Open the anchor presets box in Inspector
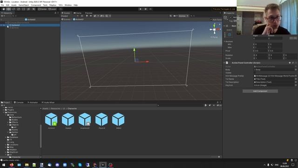The width and height of the screenshot is (298, 168). pyautogui.click(x=230, y=35)
